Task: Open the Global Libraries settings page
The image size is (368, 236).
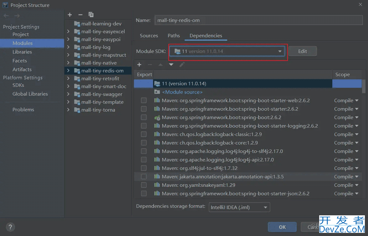Action: [x=30, y=94]
